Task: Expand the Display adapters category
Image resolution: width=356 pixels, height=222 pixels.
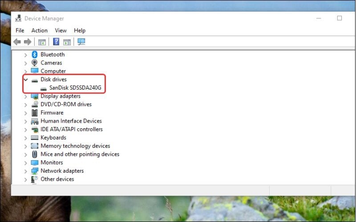Action: coord(26,96)
